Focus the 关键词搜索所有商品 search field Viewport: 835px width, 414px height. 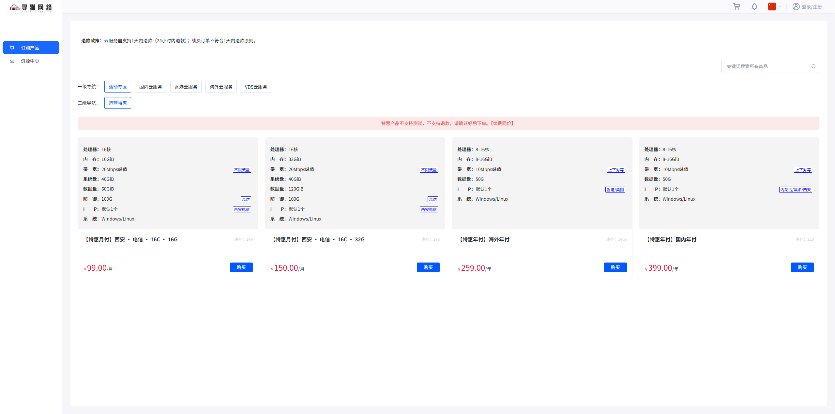tap(770, 66)
